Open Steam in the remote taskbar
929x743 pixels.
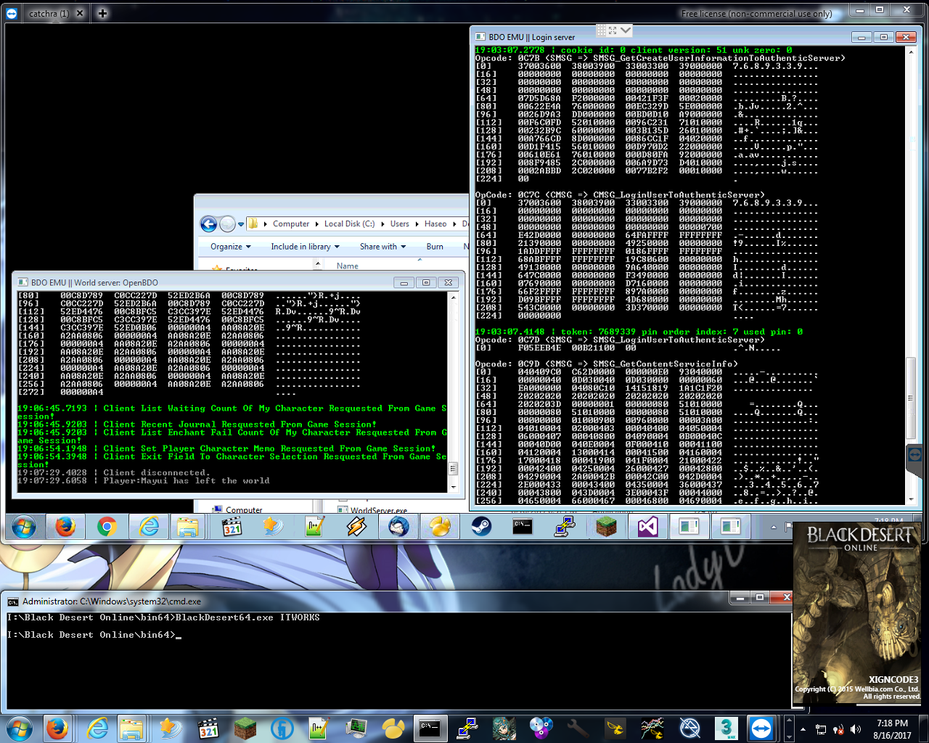[481, 527]
